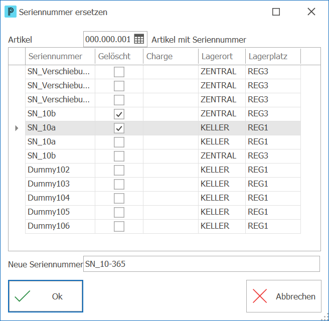Sort by Charge column header

click(171, 56)
